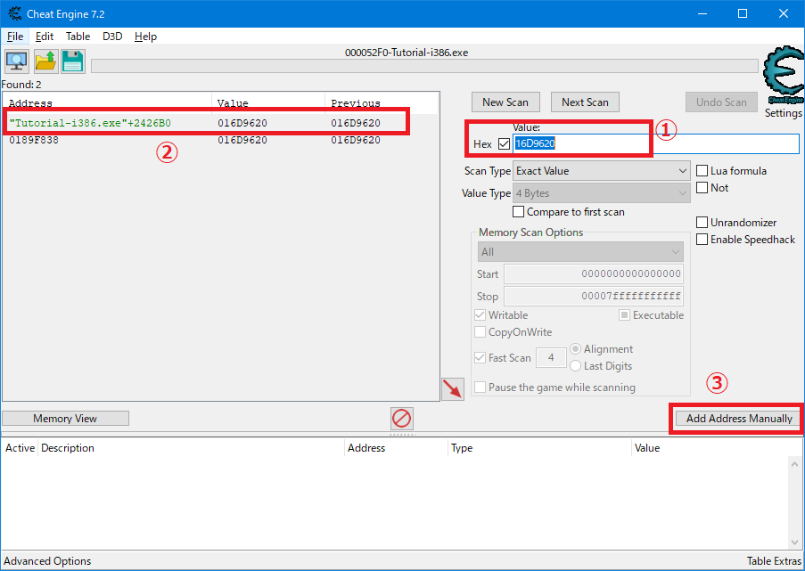The width and height of the screenshot is (805, 571).
Task: Check the Not option
Action: click(x=702, y=188)
